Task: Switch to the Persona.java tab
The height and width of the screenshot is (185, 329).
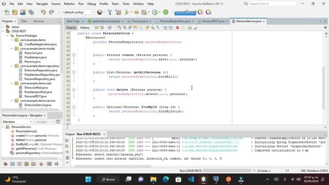Action: click(x=140, y=21)
